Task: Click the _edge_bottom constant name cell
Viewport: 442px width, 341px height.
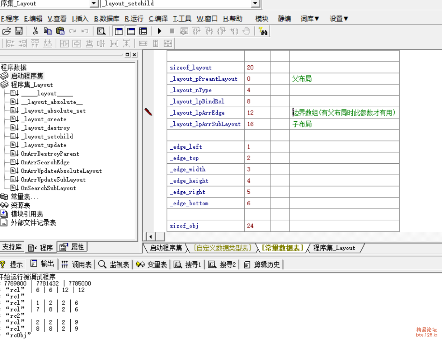Action: 206,203
